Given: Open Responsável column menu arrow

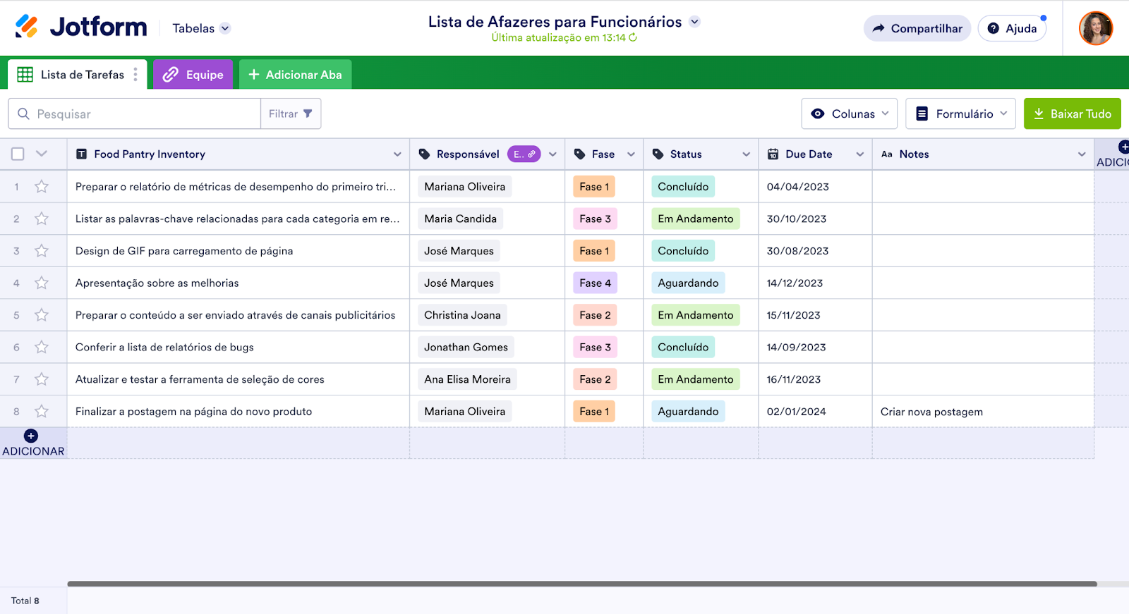Looking at the screenshot, I should 553,154.
